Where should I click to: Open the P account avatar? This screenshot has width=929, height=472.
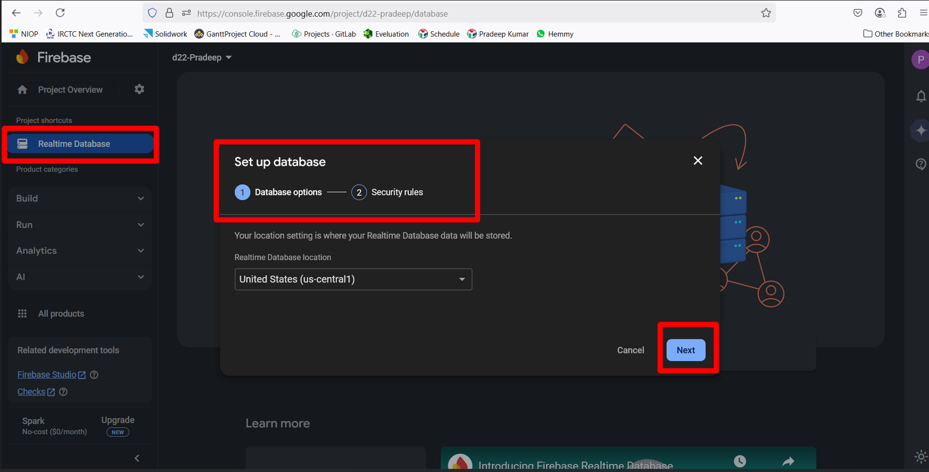point(921,59)
